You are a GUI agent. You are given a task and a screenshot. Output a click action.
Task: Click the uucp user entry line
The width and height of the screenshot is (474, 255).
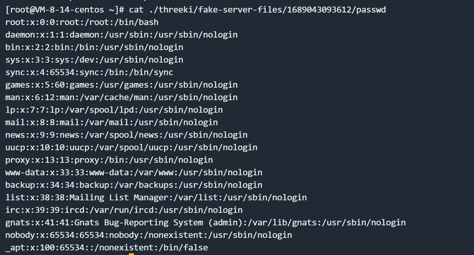(131, 147)
